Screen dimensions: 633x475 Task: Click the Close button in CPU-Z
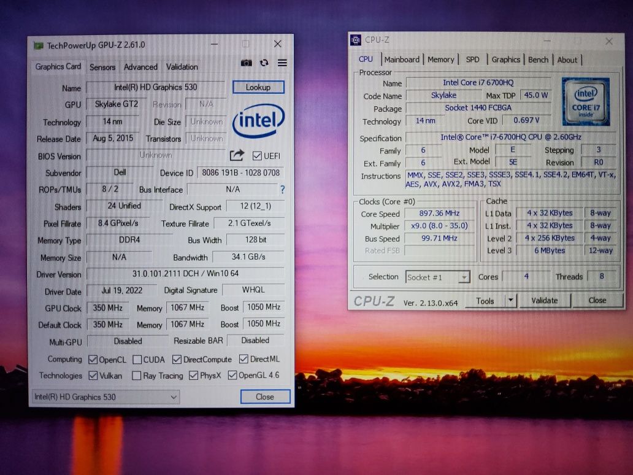pos(597,300)
